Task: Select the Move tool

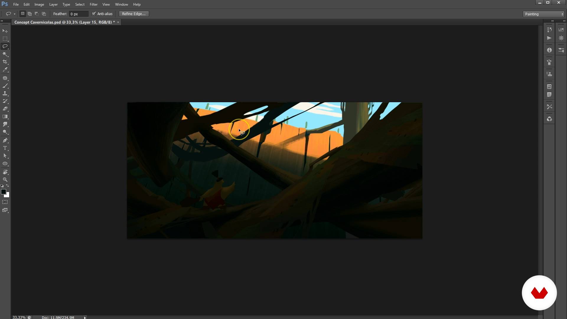Action: 5,31
